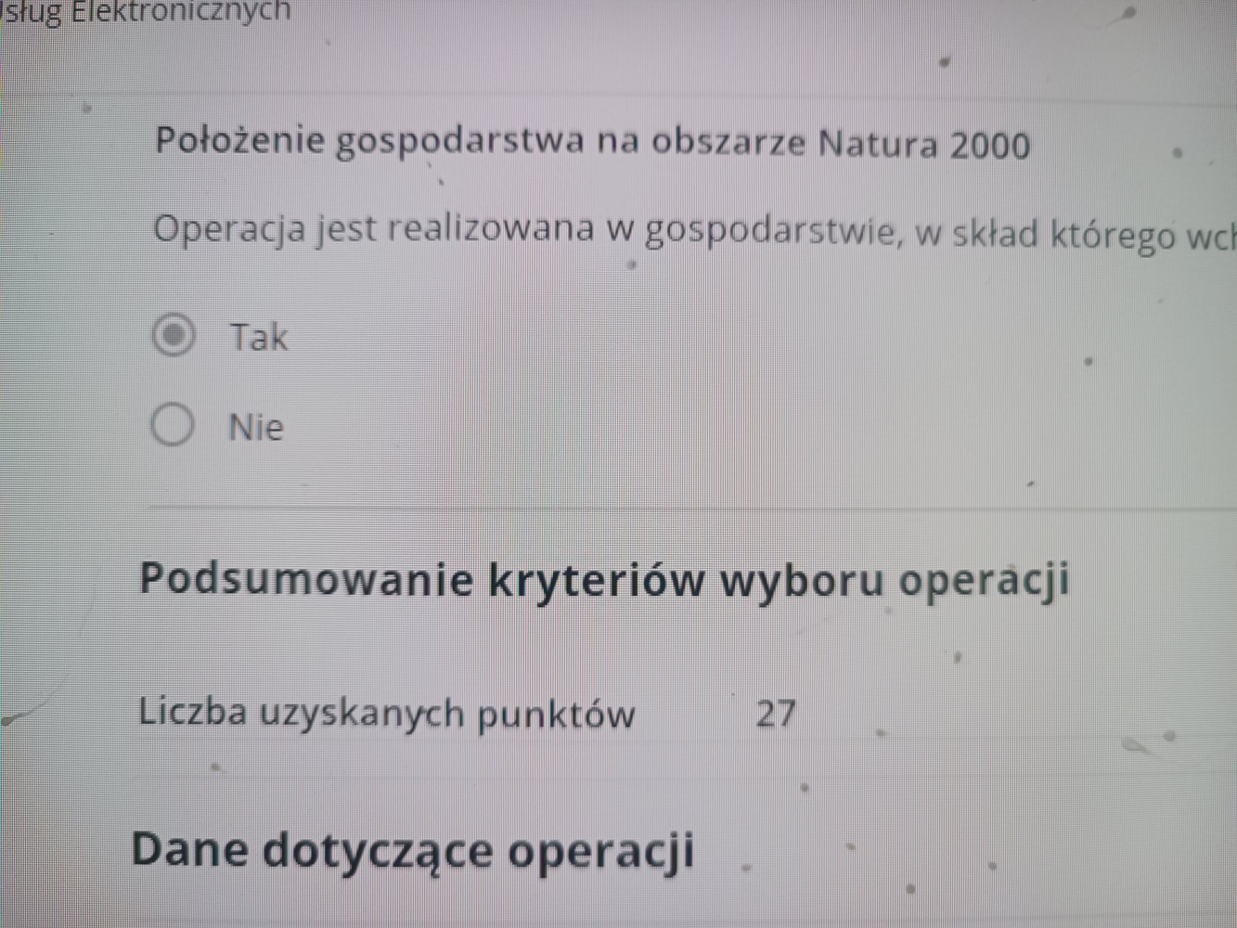The height and width of the screenshot is (928, 1237).
Task: Click the 'Elektronicznych' header text at top
Action: 180,11
